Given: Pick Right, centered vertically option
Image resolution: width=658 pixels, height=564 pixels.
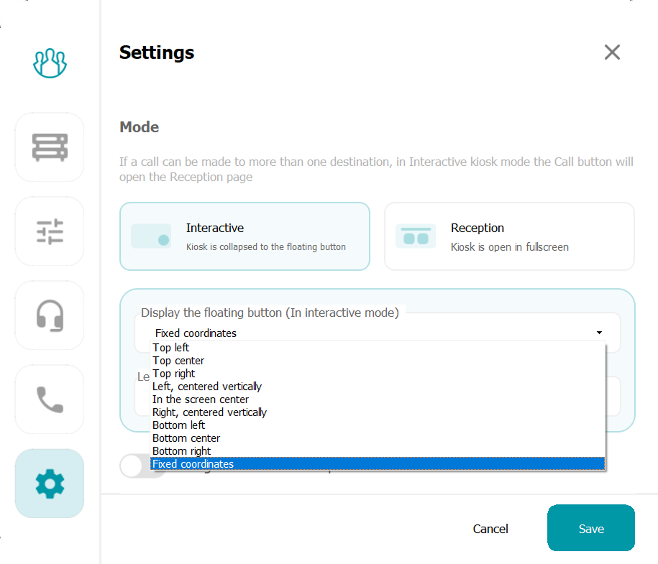Looking at the screenshot, I should click(209, 412).
